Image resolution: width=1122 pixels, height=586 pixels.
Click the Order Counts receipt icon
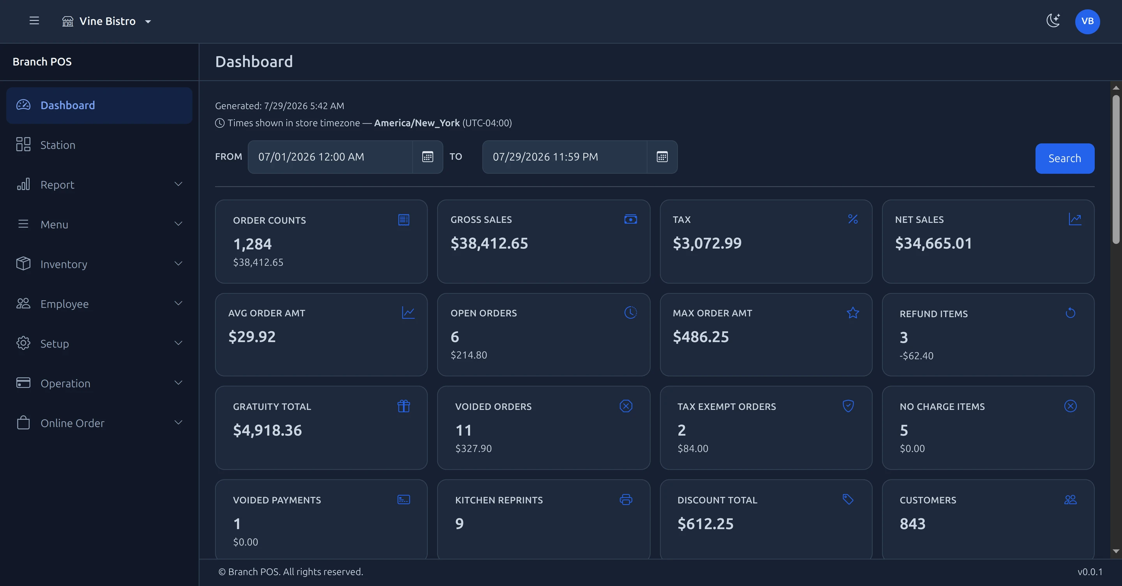pyautogui.click(x=404, y=220)
